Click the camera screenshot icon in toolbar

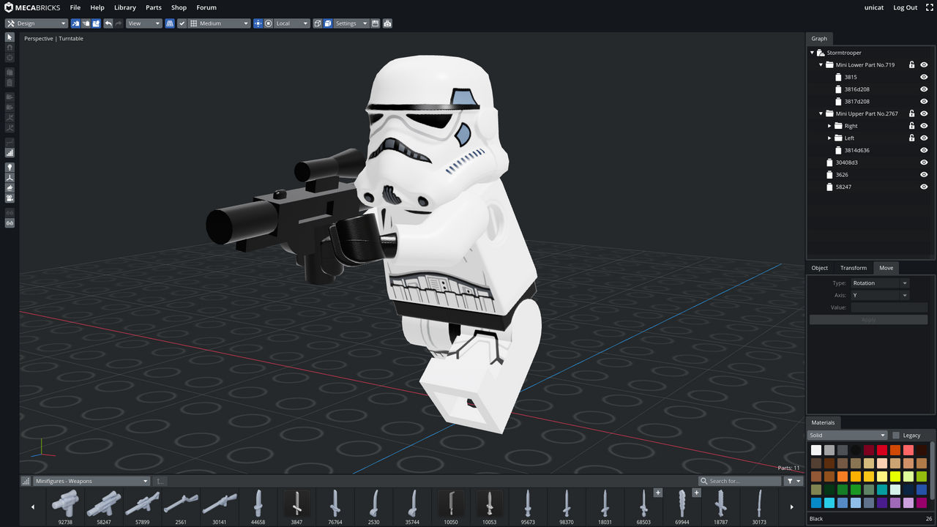point(387,23)
